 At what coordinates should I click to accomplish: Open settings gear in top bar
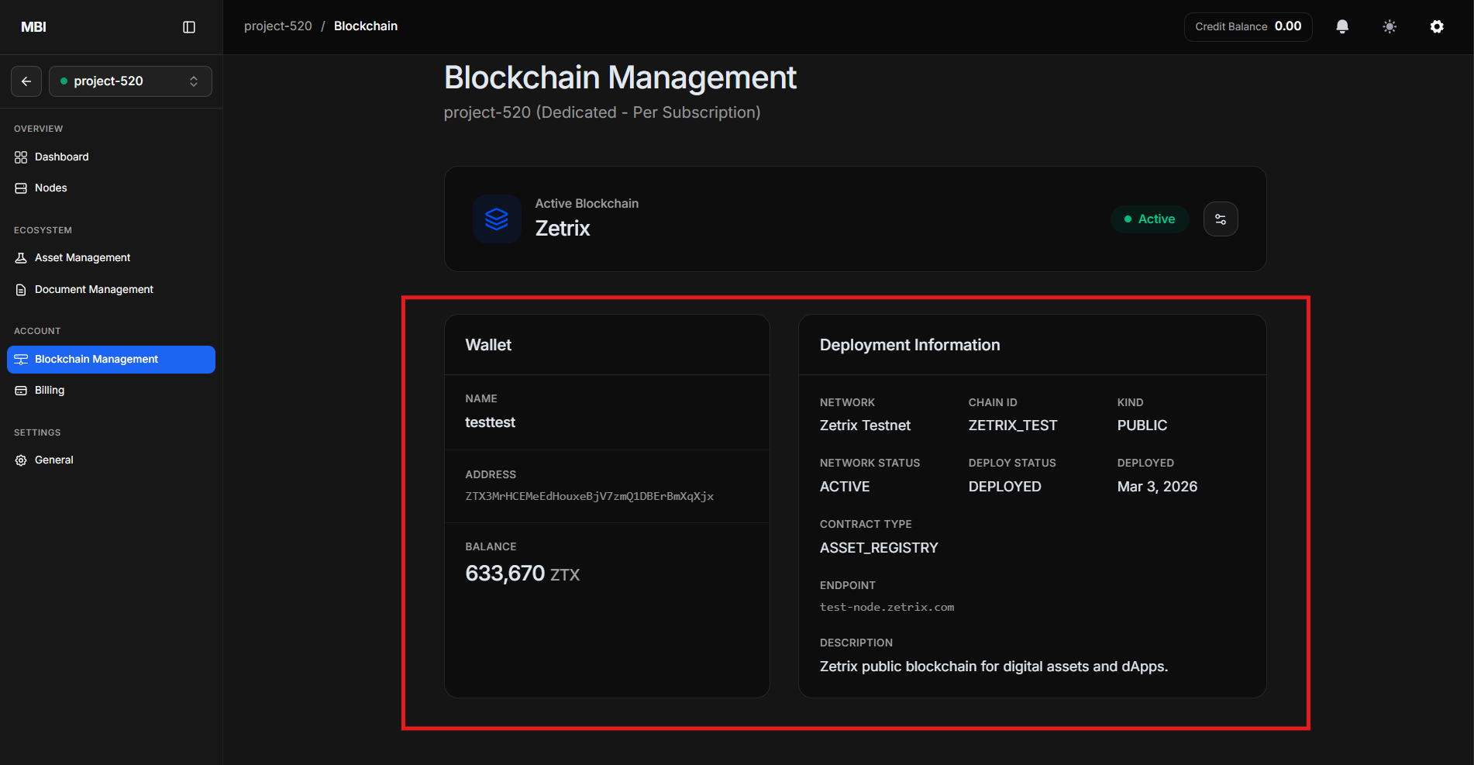(1437, 27)
